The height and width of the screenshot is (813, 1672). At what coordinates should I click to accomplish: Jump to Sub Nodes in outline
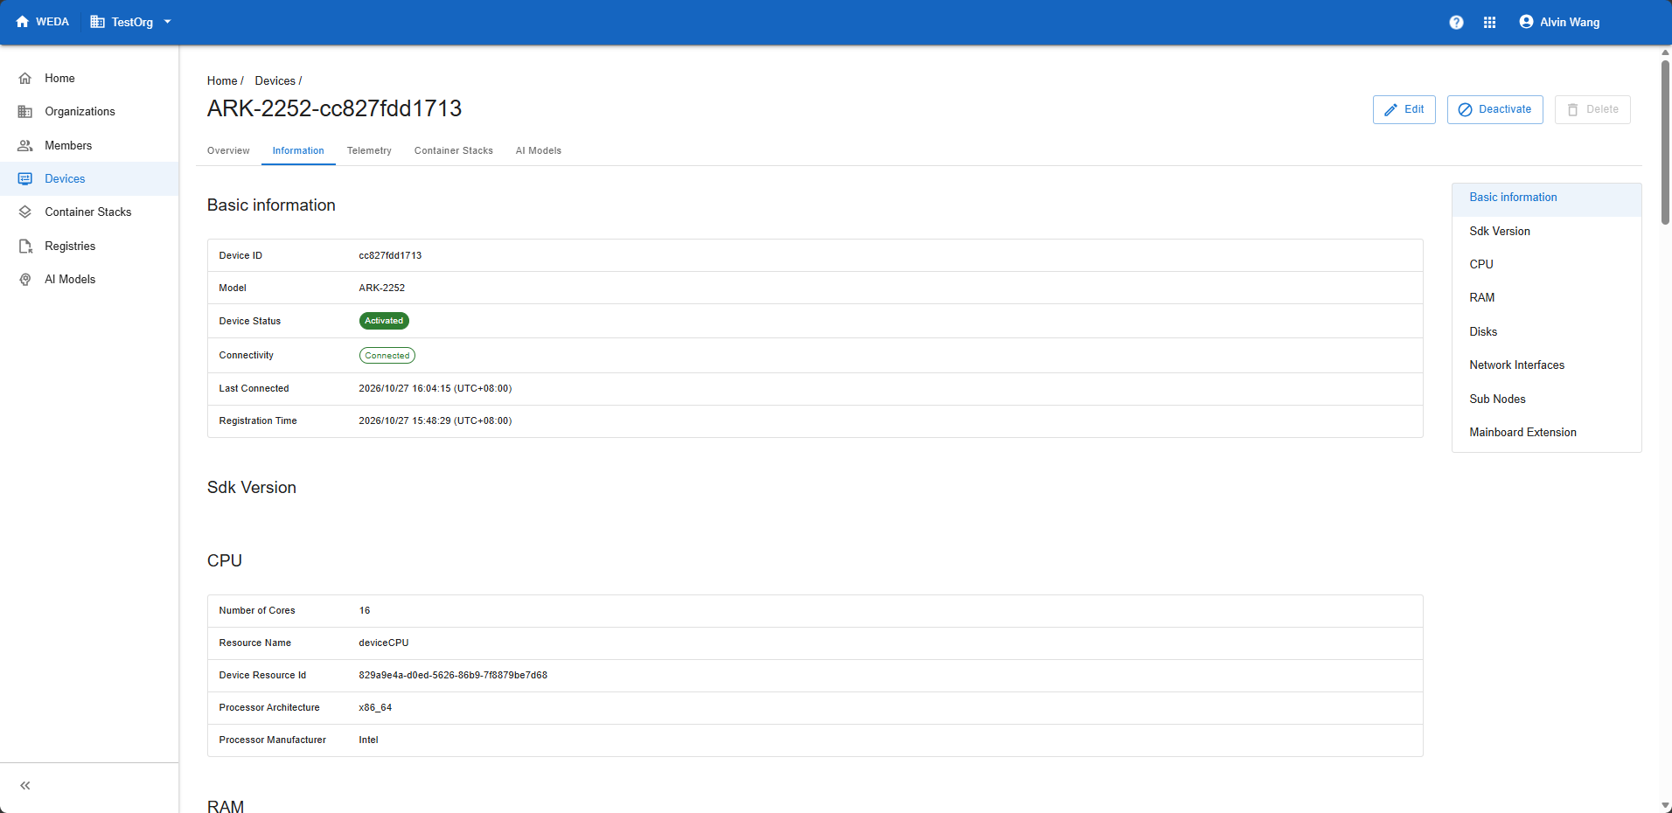(1546, 400)
